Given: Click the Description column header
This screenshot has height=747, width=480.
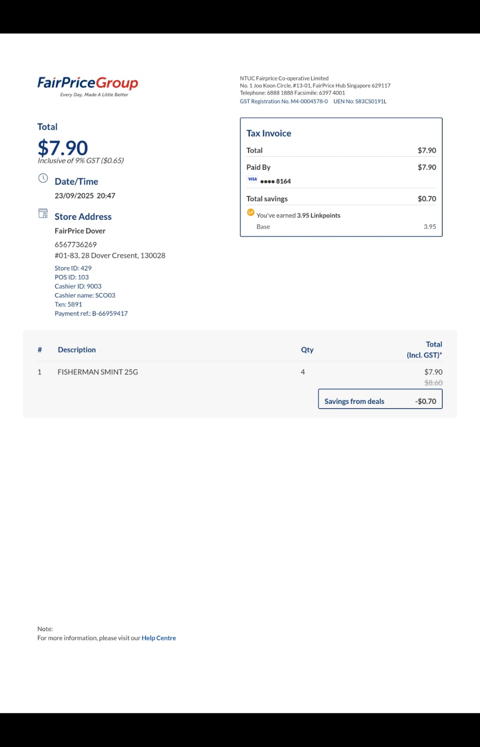Looking at the screenshot, I should 77,350.
